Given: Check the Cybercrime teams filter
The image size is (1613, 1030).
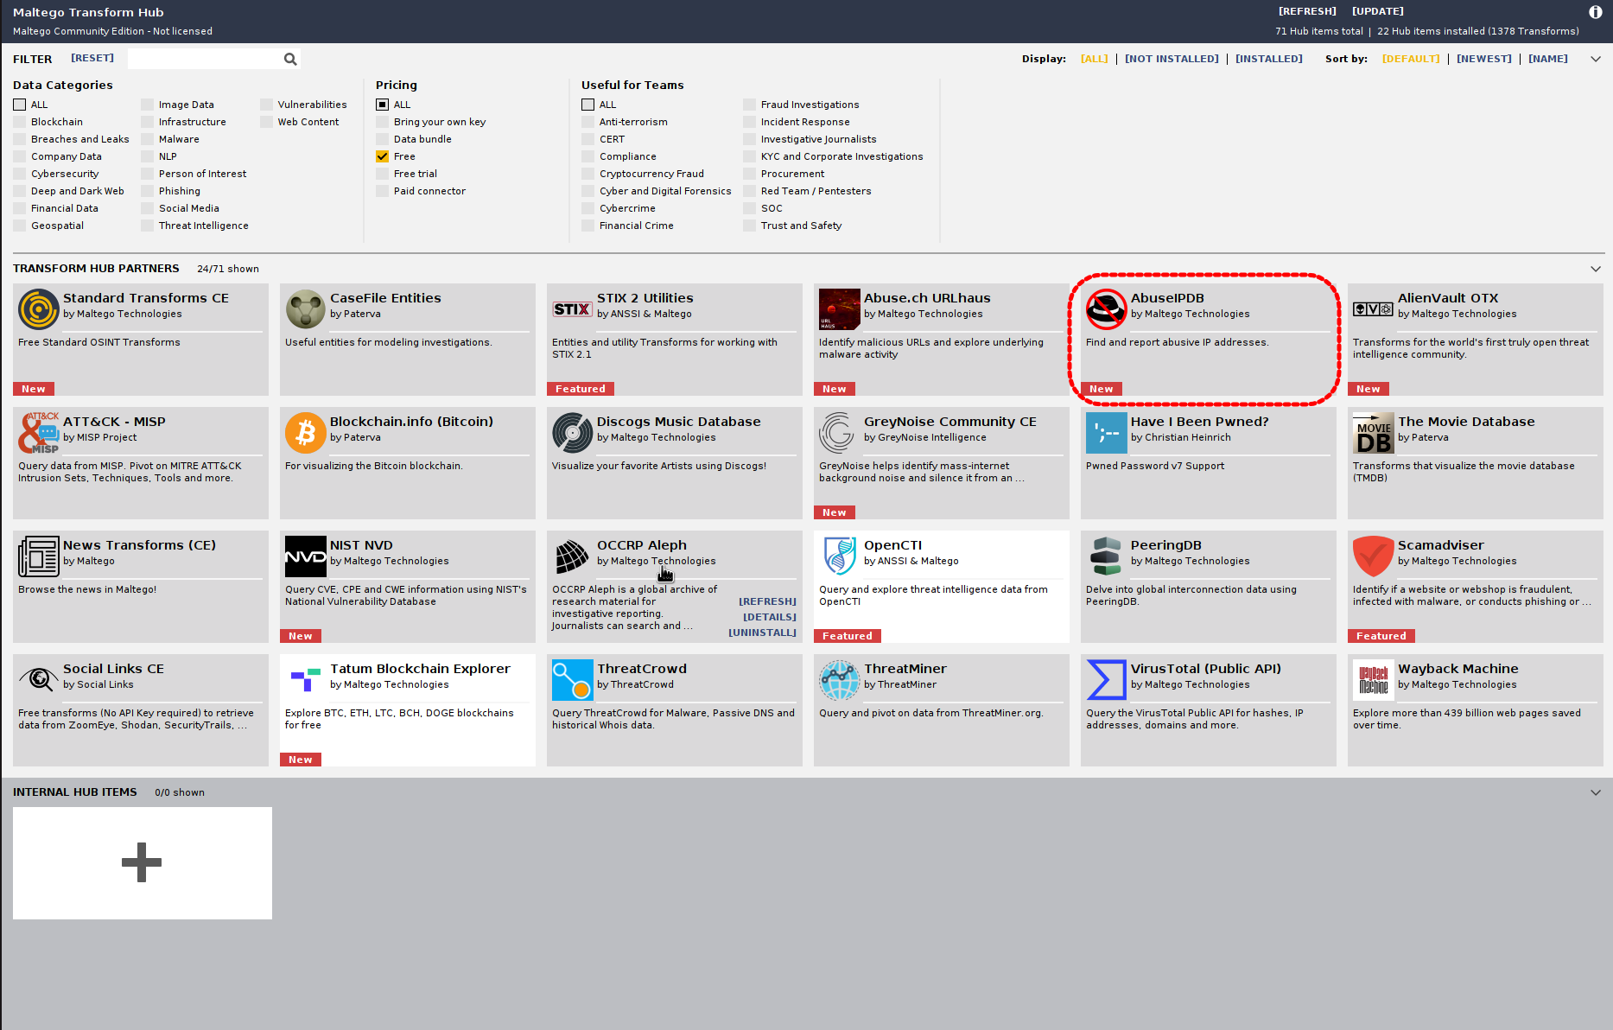Looking at the screenshot, I should click(x=587, y=208).
